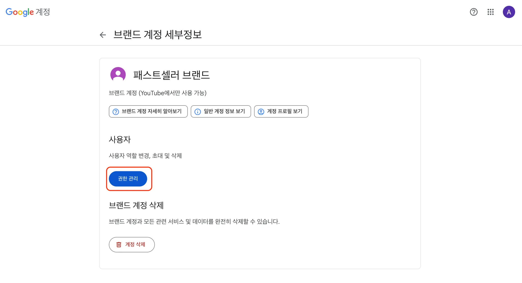Click question icon in 브랜드 계정 자세히 알아보기

pyautogui.click(x=116, y=112)
